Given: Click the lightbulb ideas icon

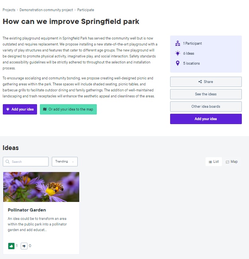Looking at the screenshot, I should 178,53.
